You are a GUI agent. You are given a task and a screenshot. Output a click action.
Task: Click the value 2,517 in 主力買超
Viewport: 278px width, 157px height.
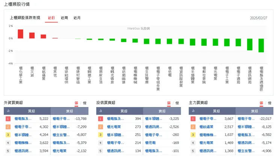[229, 127]
